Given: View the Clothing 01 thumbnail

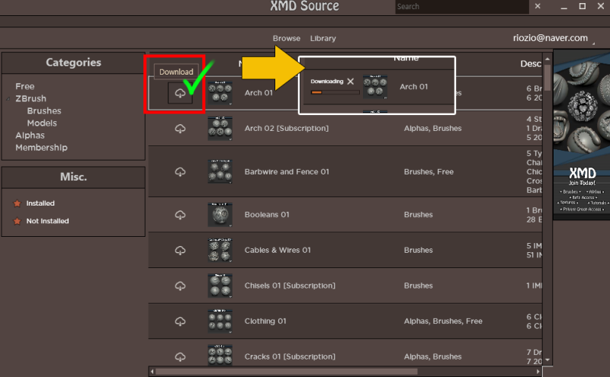Looking at the screenshot, I should point(220,321).
